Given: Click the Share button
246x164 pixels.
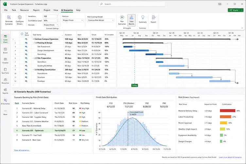Looking at the screenshot, I should coord(234,10).
